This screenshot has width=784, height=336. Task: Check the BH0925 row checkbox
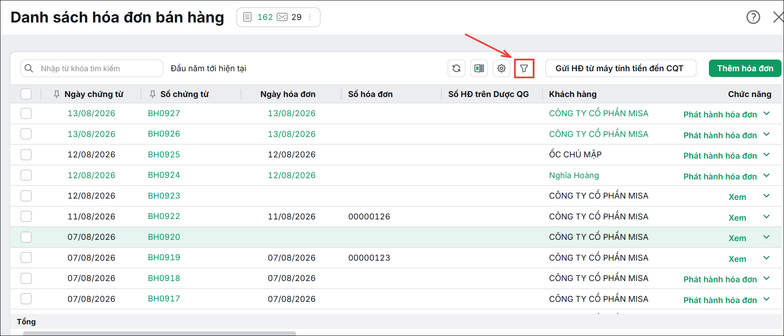click(x=26, y=154)
